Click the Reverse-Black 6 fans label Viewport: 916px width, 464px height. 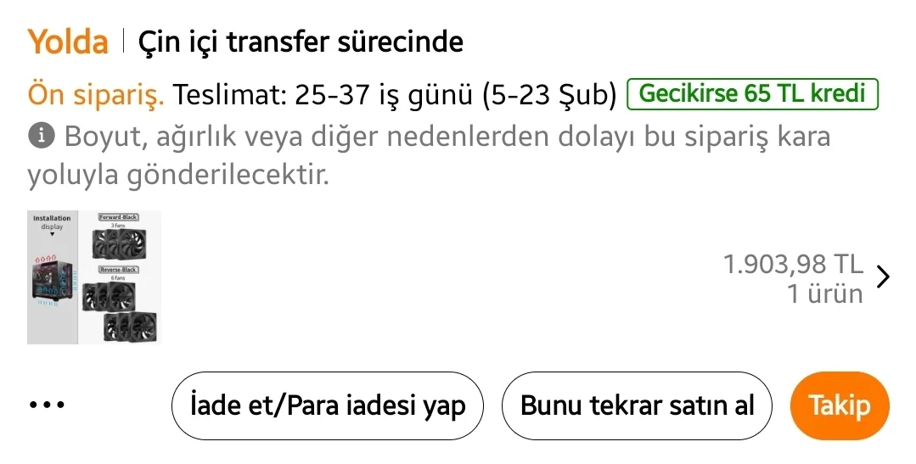118,270
